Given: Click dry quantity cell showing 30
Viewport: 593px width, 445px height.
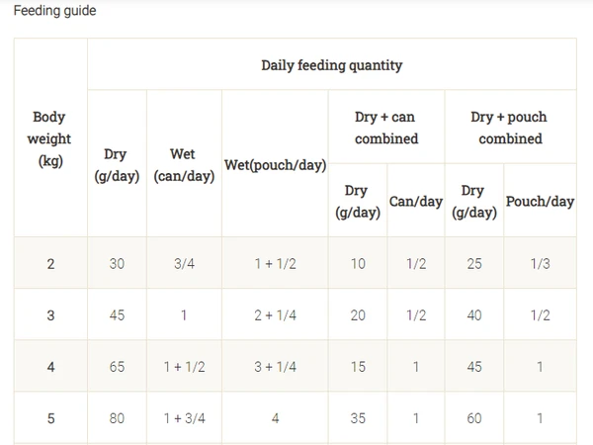Looking at the screenshot, I should coord(117,263).
